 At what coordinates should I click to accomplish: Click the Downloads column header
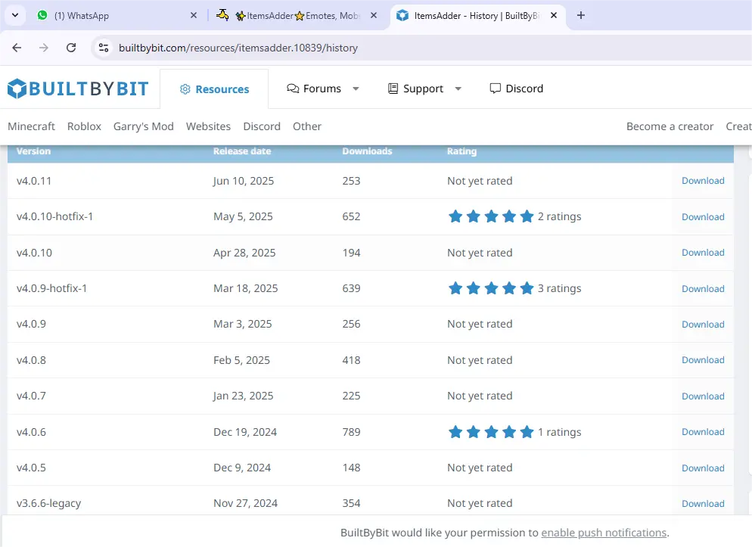point(368,151)
